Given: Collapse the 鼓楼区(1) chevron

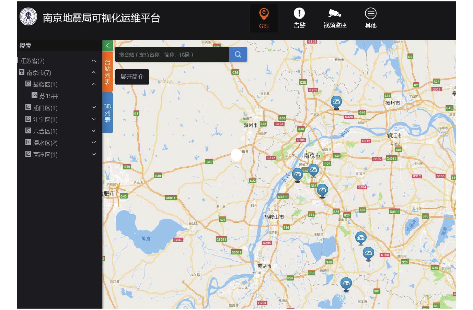Looking at the screenshot, I should pos(93,84).
